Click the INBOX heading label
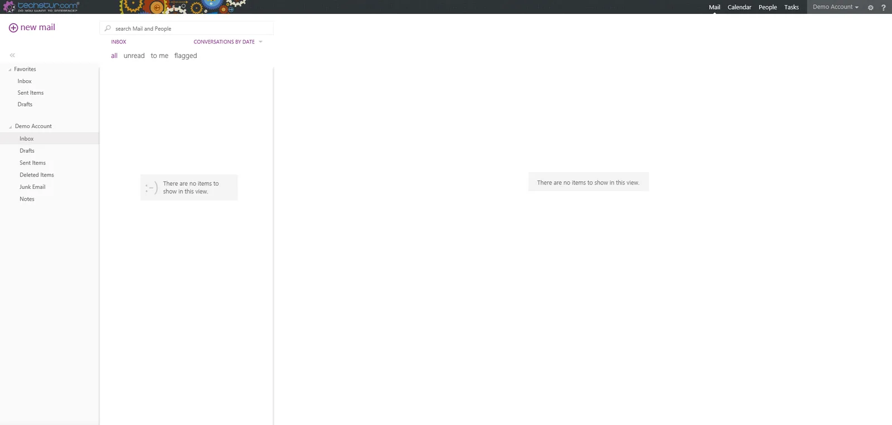Viewport: 892px width, 425px height. point(119,42)
